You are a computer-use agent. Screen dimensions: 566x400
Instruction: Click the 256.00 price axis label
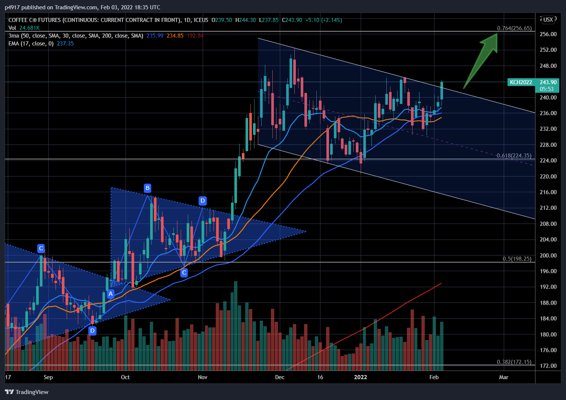tap(548, 34)
